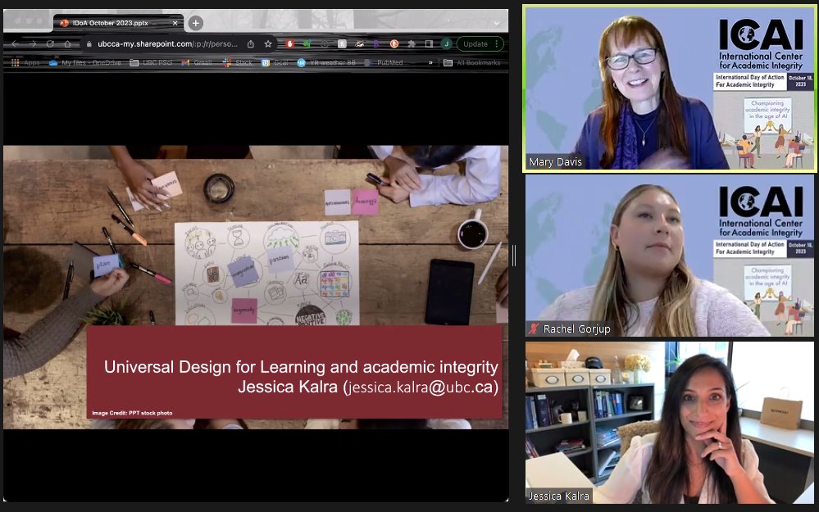The image size is (819, 512).
Task: Open the Gmail bookmark
Action: [197, 62]
